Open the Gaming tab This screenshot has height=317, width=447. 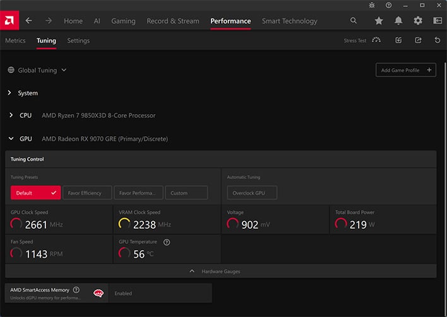coord(124,21)
